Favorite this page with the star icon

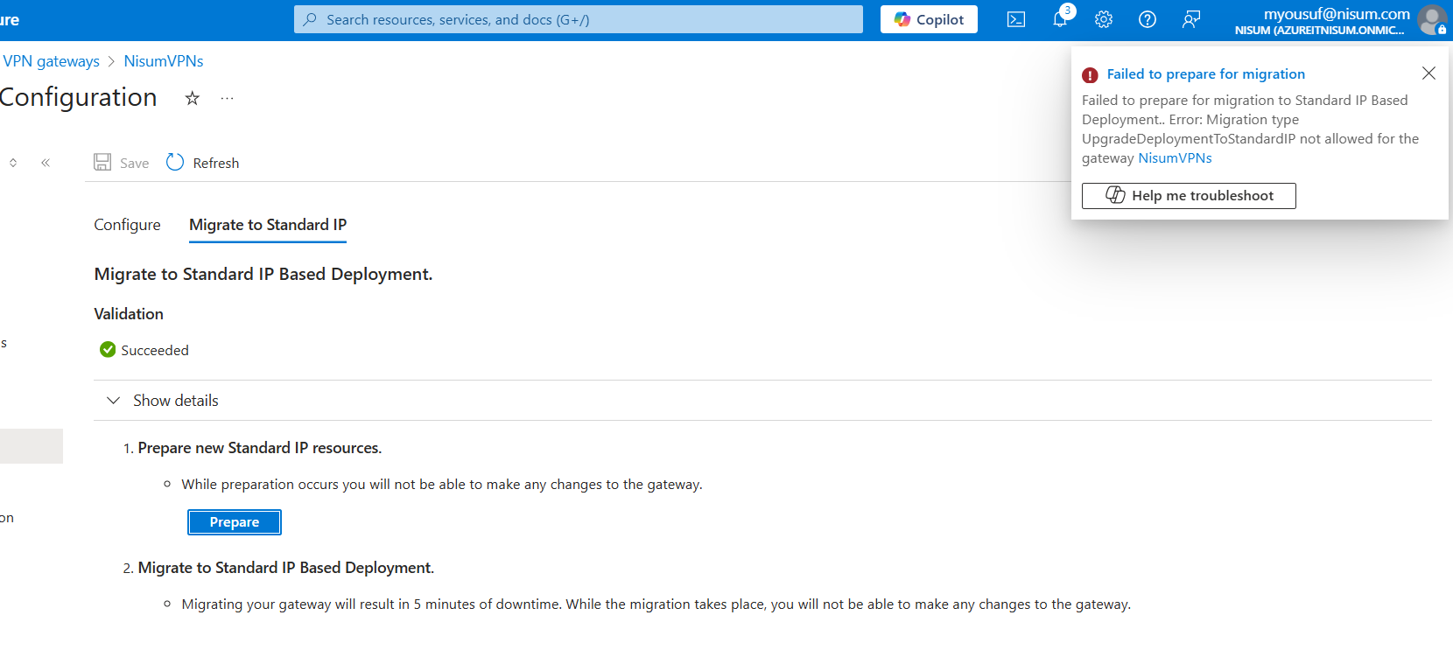coord(193,98)
